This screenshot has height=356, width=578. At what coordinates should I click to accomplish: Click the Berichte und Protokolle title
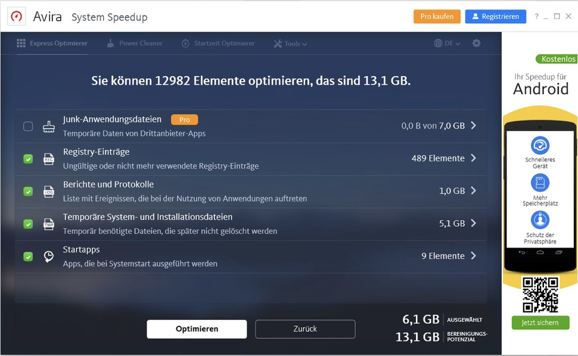tap(108, 184)
